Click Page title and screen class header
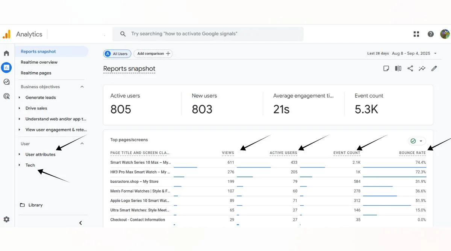The image size is (451, 251). coord(140,153)
